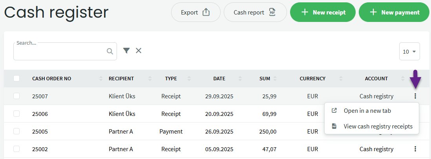Sort by Recipient column arrows
The height and width of the screenshot is (159, 431).
pyautogui.click(x=150, y=79)
